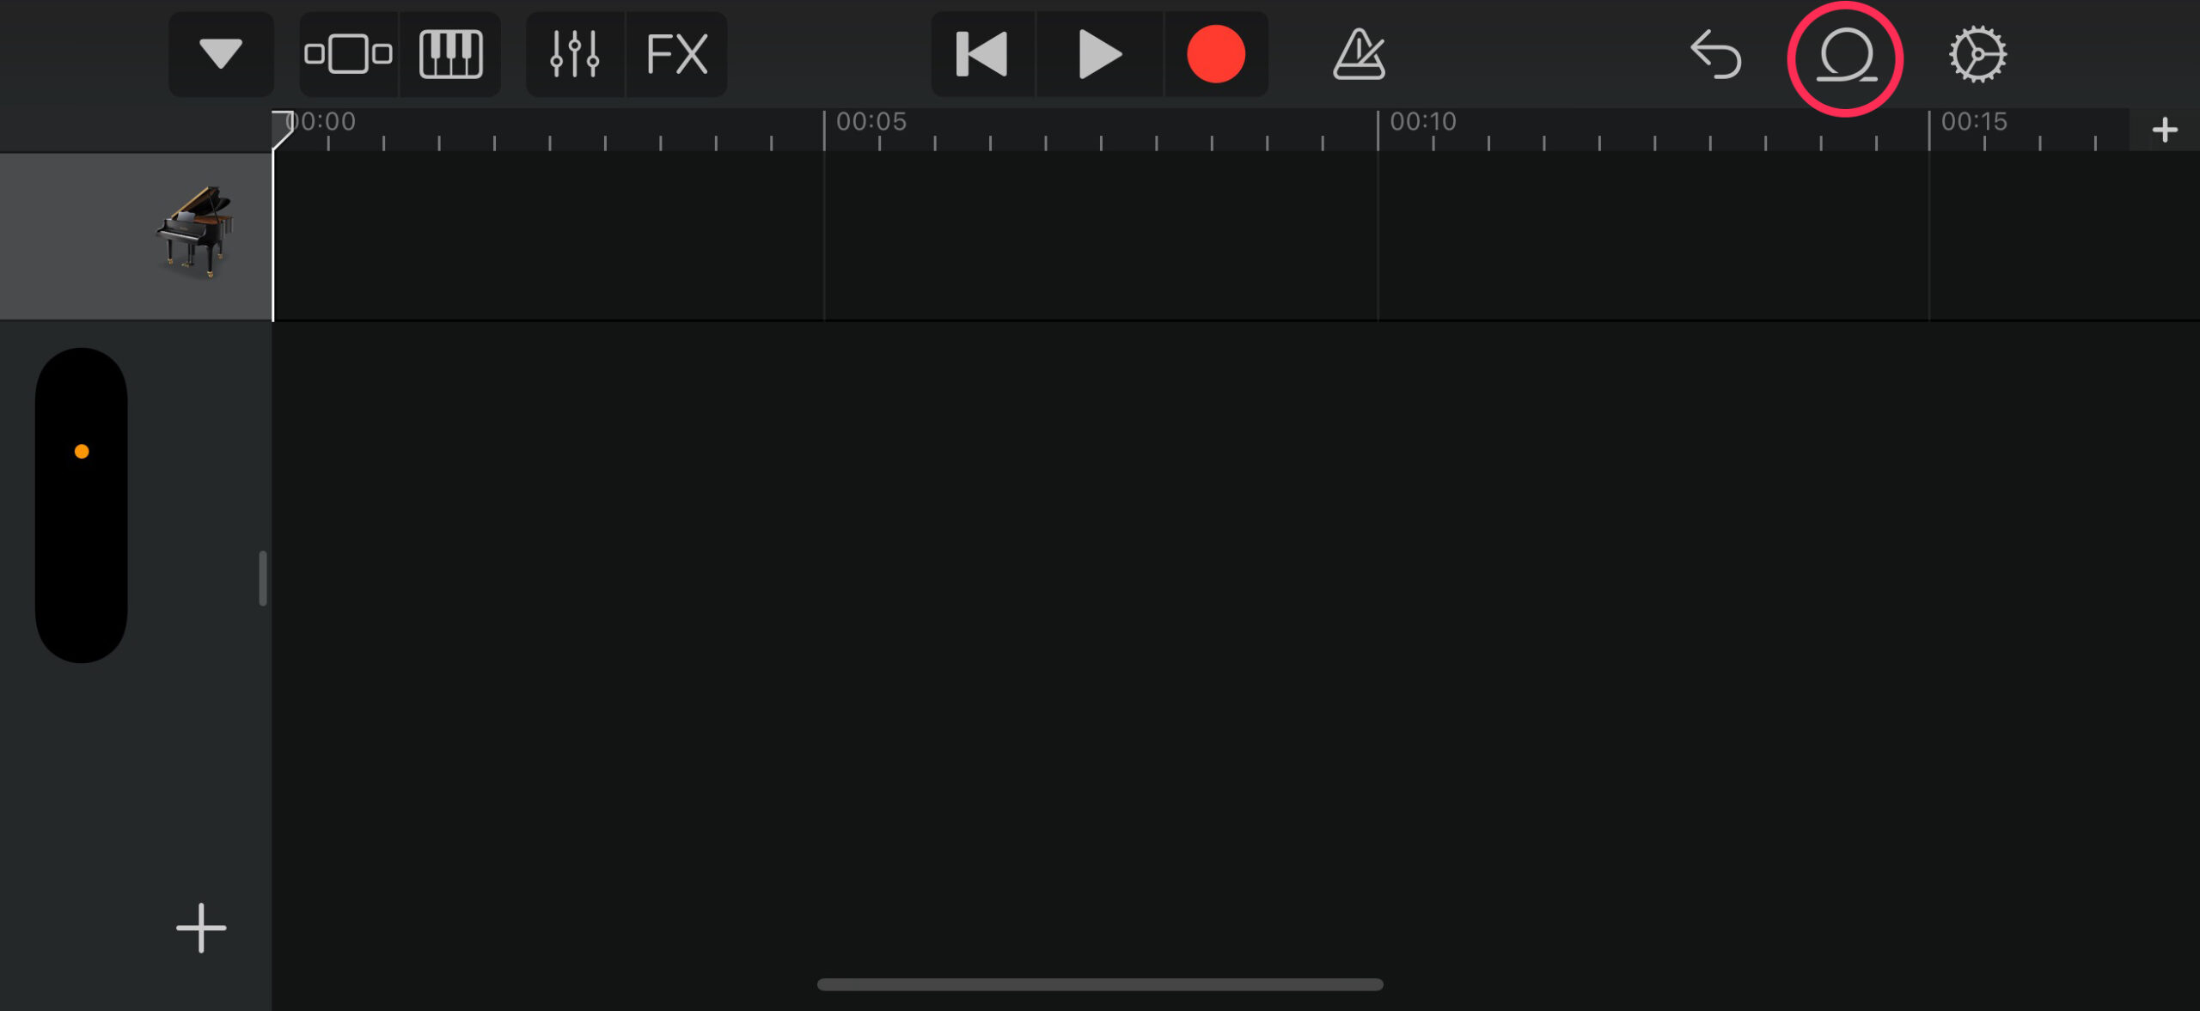Move playhead to 00:05 on ruler
This screenshot has width=2200, height=1011.
click(x=870, y=122)
